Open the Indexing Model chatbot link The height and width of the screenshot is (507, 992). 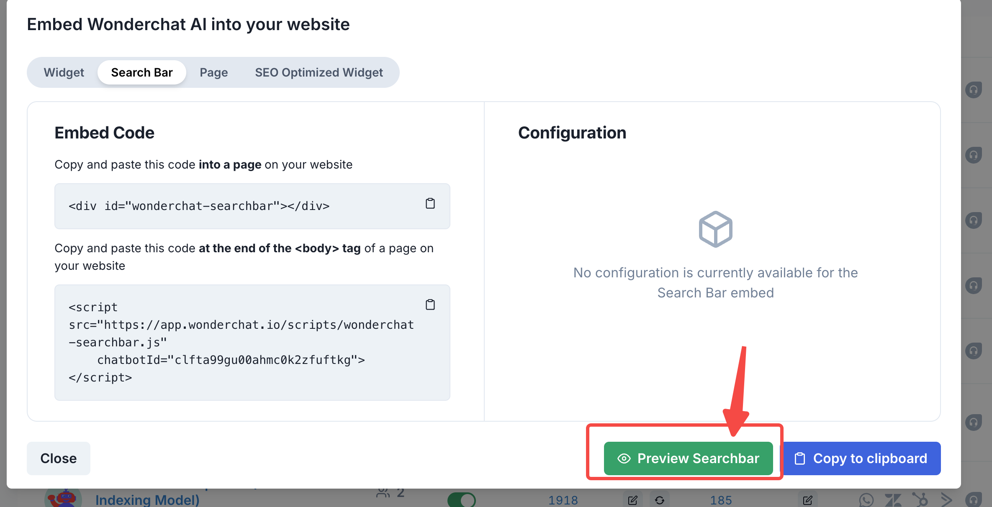click(147, 500)
